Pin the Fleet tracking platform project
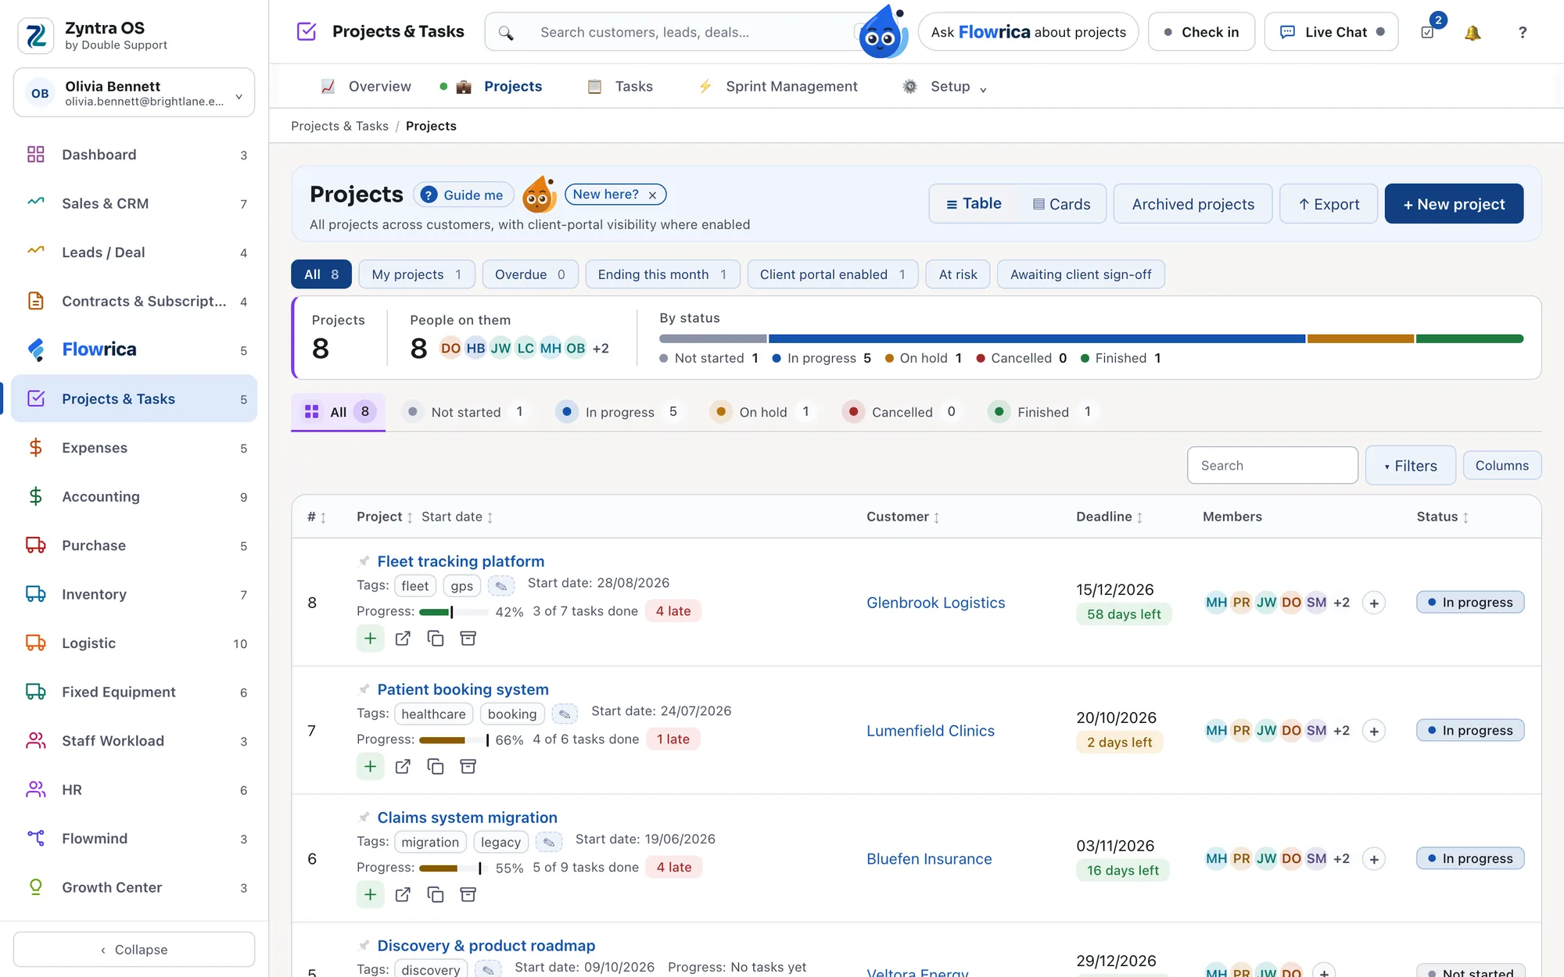Image resolution: width=1564 pixels, height=977 pixels. (364, 561)
